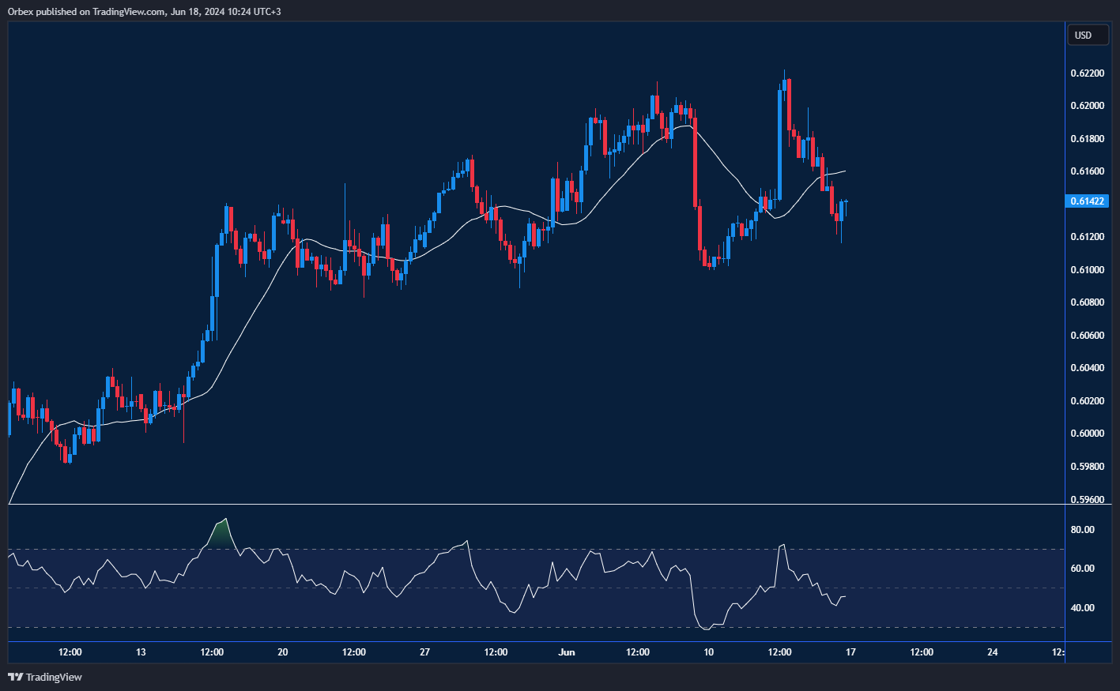Select the 24 date label on the timeline
Viewport: 1120px width, 691px height.
(993, 652)
